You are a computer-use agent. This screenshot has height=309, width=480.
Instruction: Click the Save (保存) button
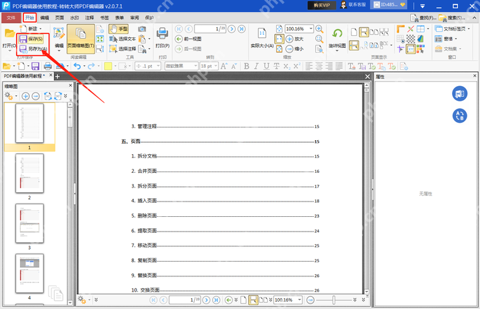point(31,39)
